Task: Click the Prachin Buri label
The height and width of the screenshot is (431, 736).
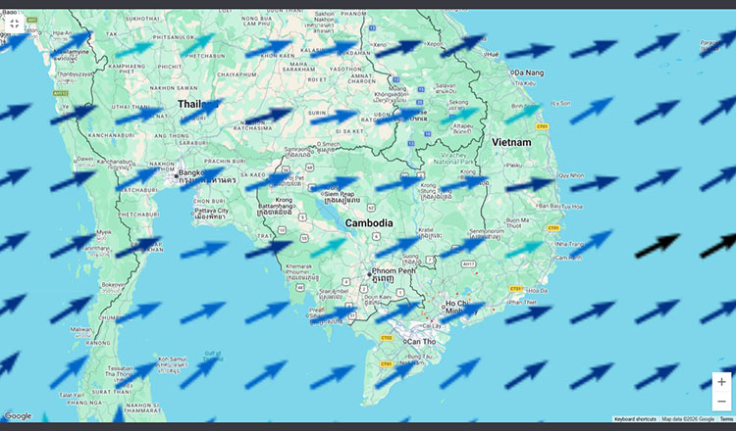Action: click(x=225, y=161)
